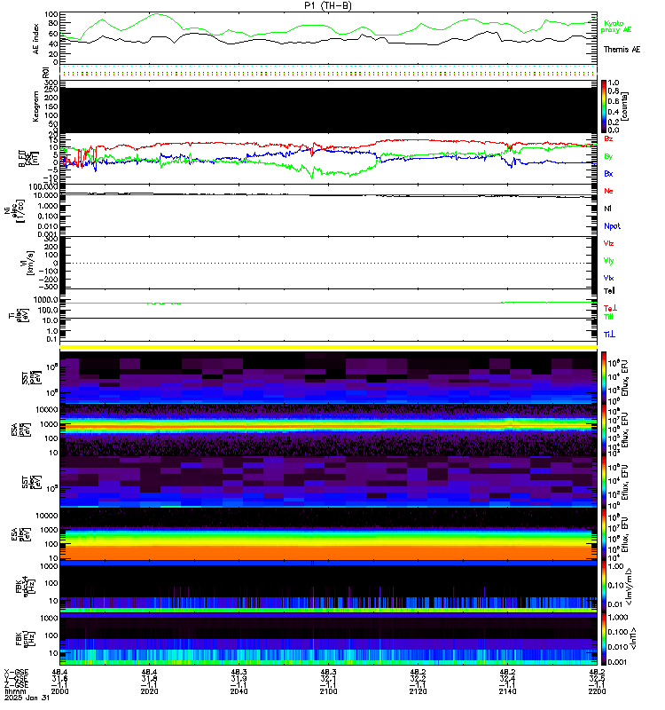This screenshot has height=710, width=665.
Task: Select the red Te perpendicular legend entry
Action: coord(610,308)
